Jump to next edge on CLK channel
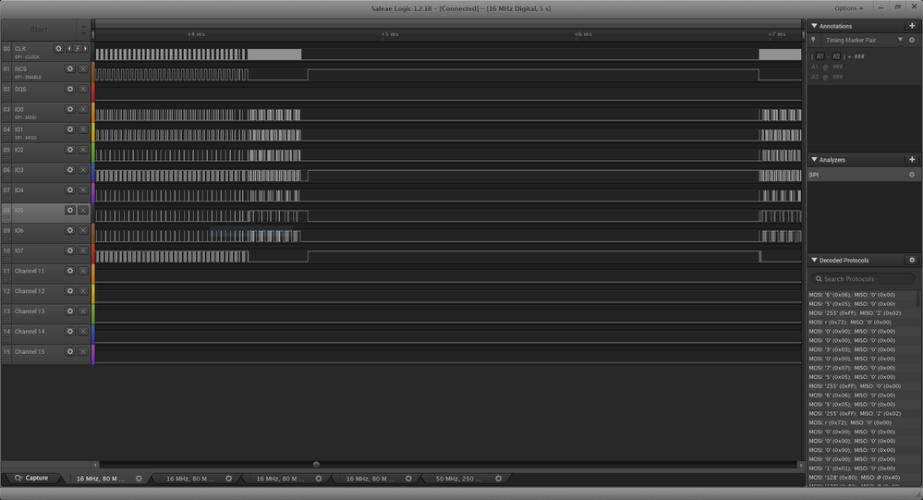923x500 pixels. pos(85,49)
